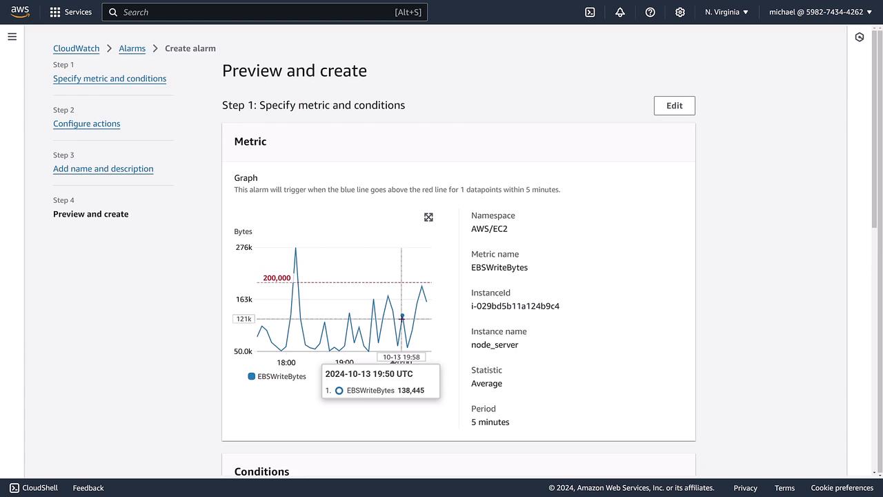Open the settings gear icon
The image size is (883, 497).
680,12
